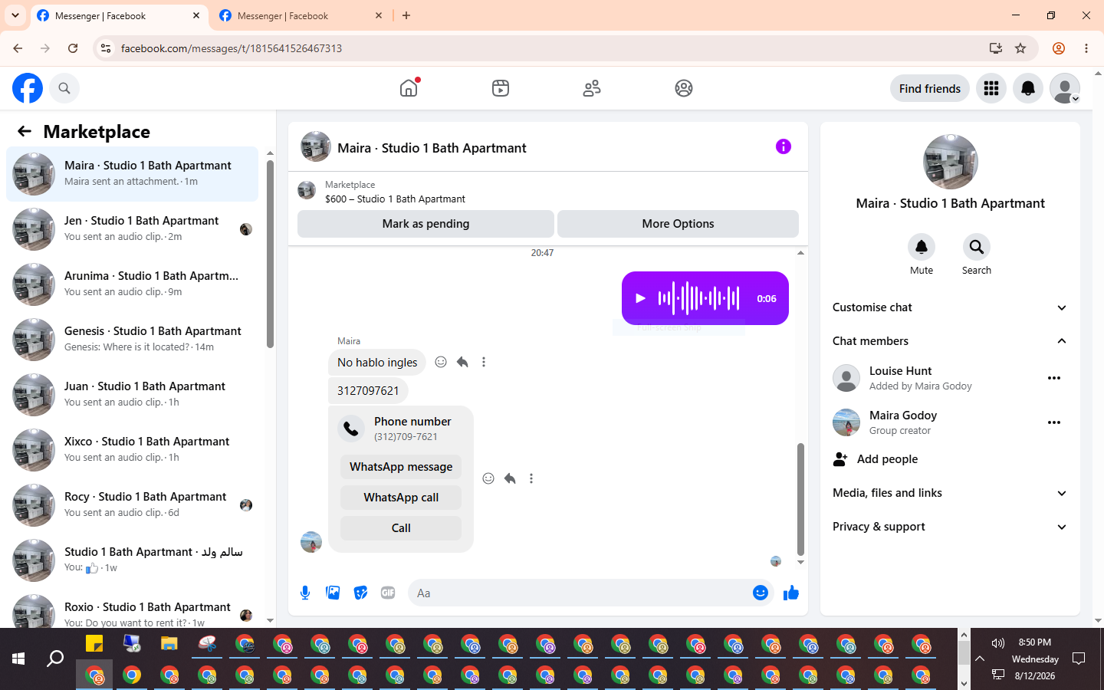The image size is (1104, 690).
Task: Open Windows taskbar search
Action: coord(55,659)
